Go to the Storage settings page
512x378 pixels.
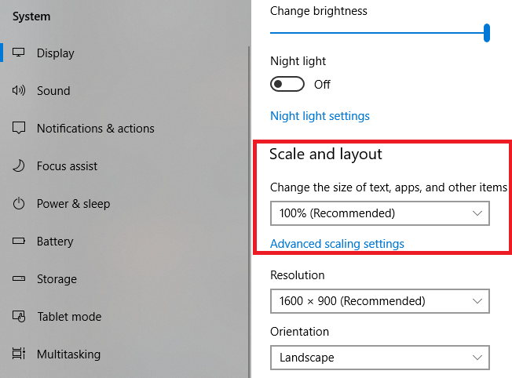(x=57, y=279)
